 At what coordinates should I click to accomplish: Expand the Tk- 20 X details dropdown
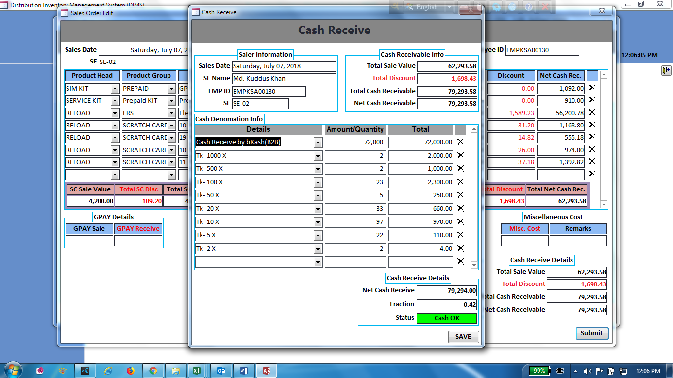click(318, 209)
